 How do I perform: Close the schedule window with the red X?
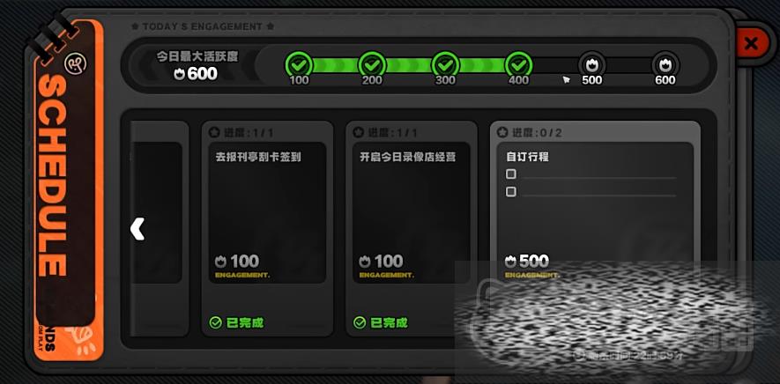[x=751, y=43]
